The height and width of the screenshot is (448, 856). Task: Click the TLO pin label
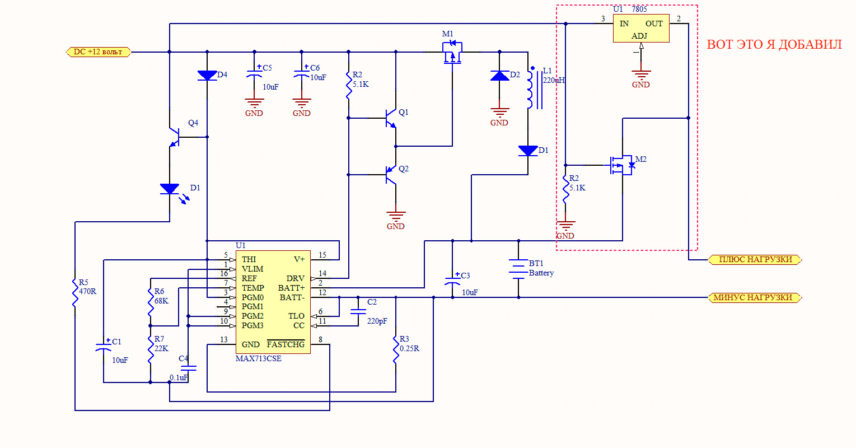click(x=297, y=316)
